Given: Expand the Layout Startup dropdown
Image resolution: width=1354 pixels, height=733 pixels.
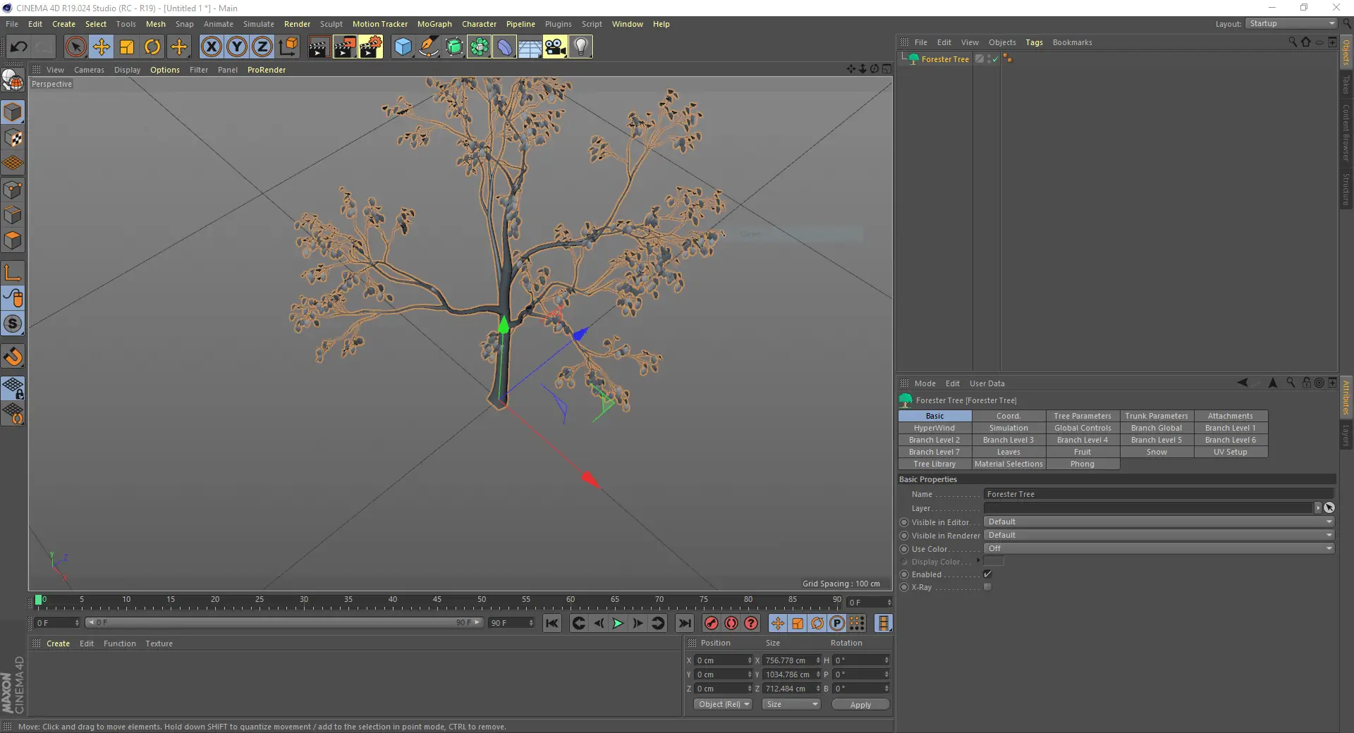Looking at the screenshot, I should 1291,24.
